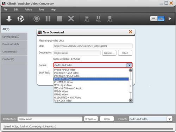Screen dimensions: 176x132
Task: Collapse the dialog Format dropdown arrow
Action: [x=130, y=65]
